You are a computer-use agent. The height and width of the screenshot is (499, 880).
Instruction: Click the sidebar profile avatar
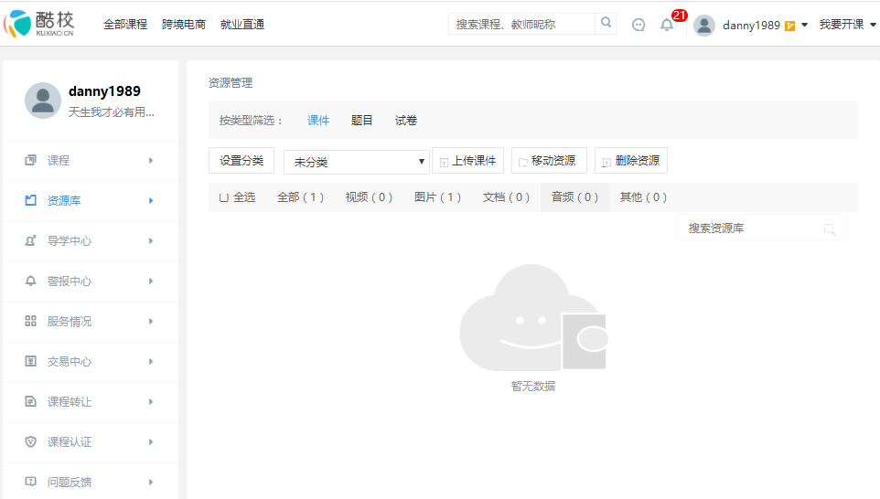(x=43, y=101)
